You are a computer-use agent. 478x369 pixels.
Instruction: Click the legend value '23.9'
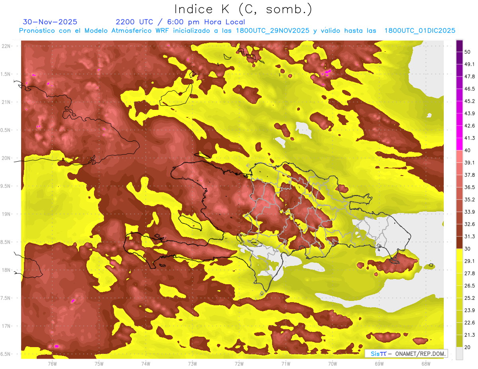(470, 310)
